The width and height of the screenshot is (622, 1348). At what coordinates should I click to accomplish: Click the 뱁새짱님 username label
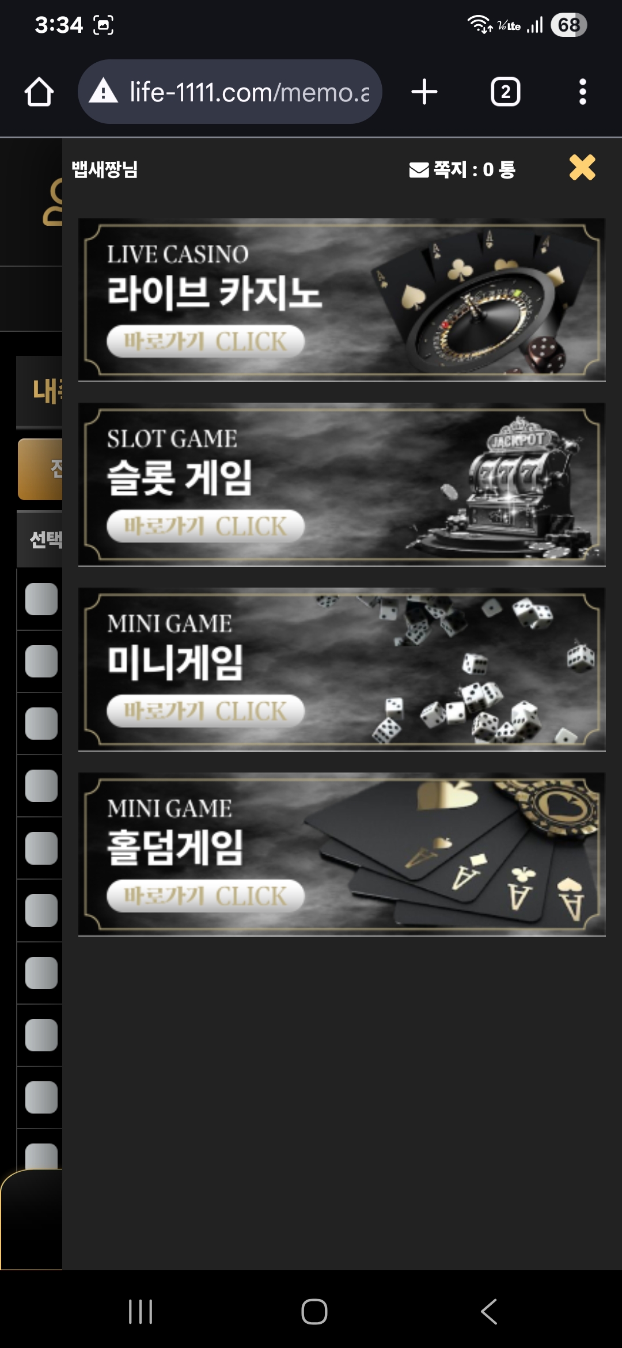pyautogui.click(x=104, y=169)
